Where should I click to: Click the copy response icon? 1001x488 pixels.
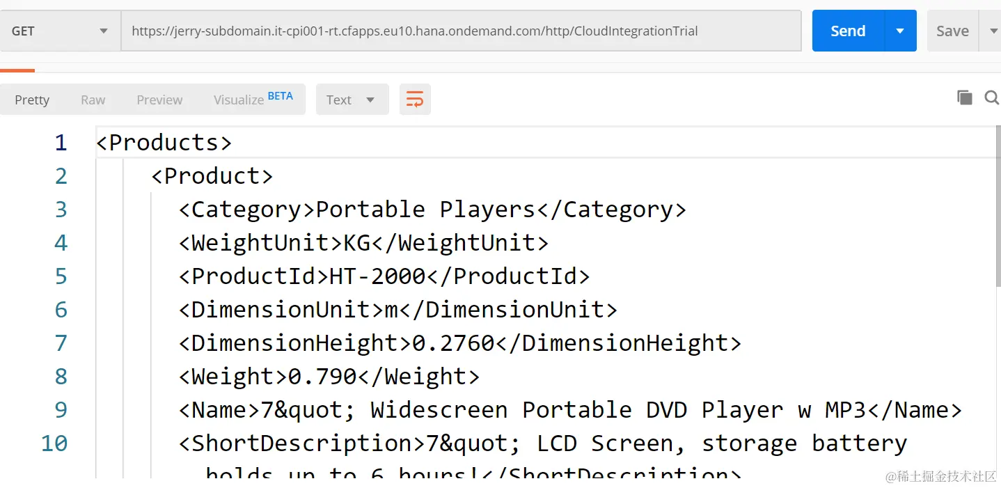pos(965,97)
